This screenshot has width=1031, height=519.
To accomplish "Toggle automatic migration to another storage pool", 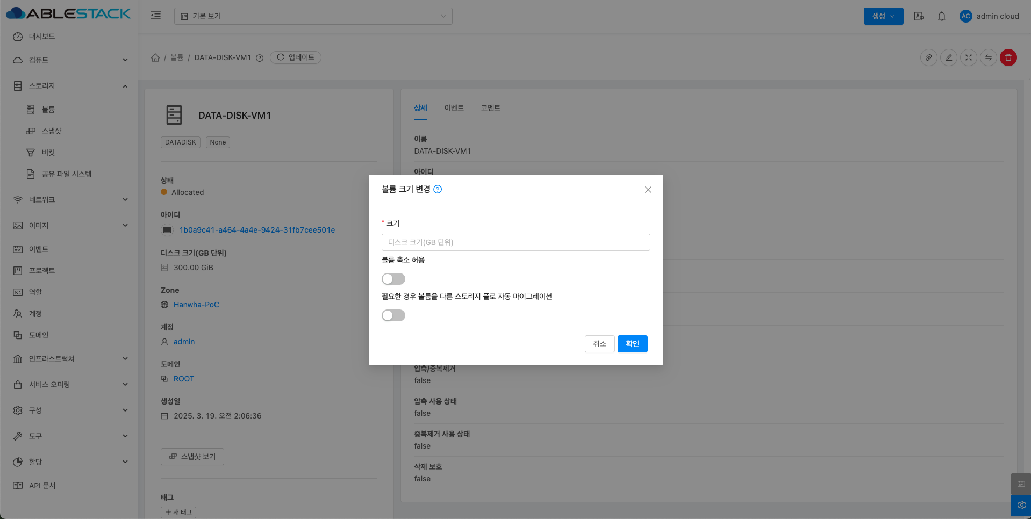I will pos(393,315).
